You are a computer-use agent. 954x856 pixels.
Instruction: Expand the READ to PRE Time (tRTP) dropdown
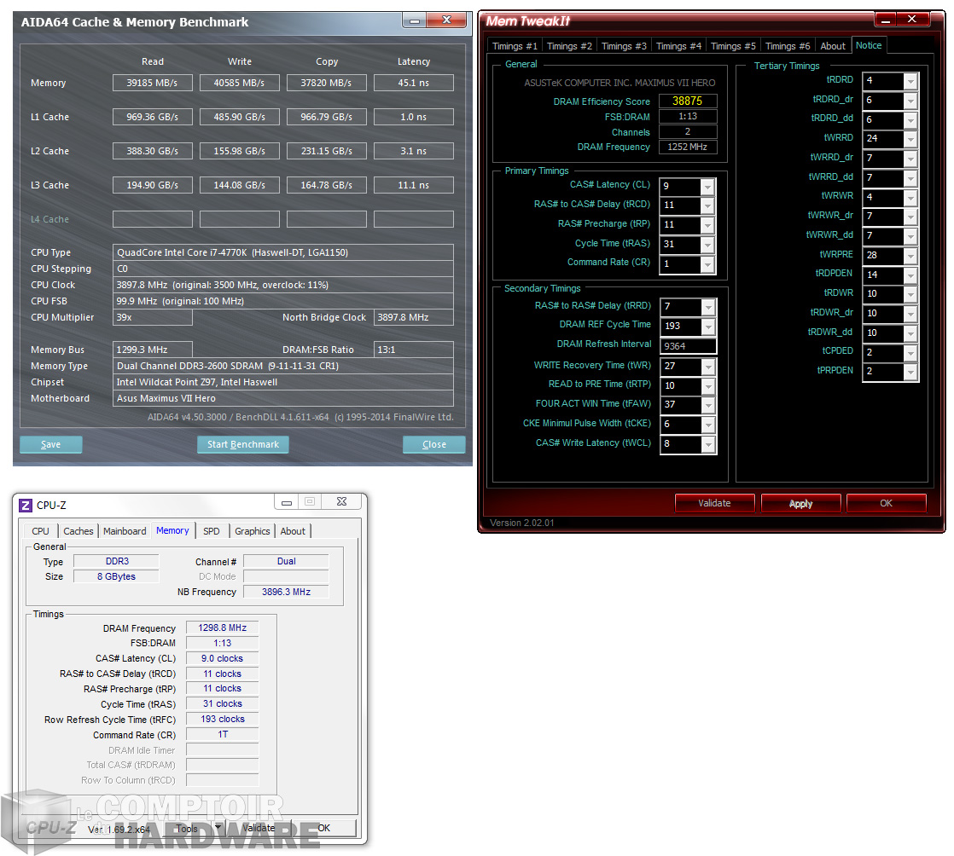click(707, 386)
